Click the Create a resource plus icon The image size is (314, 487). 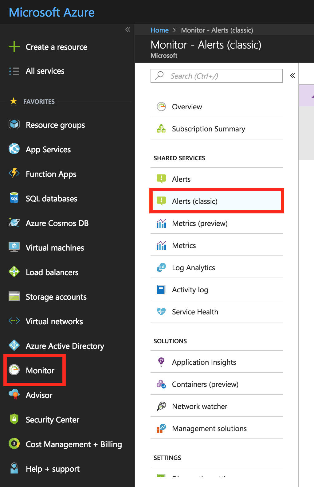pos(14,47)
